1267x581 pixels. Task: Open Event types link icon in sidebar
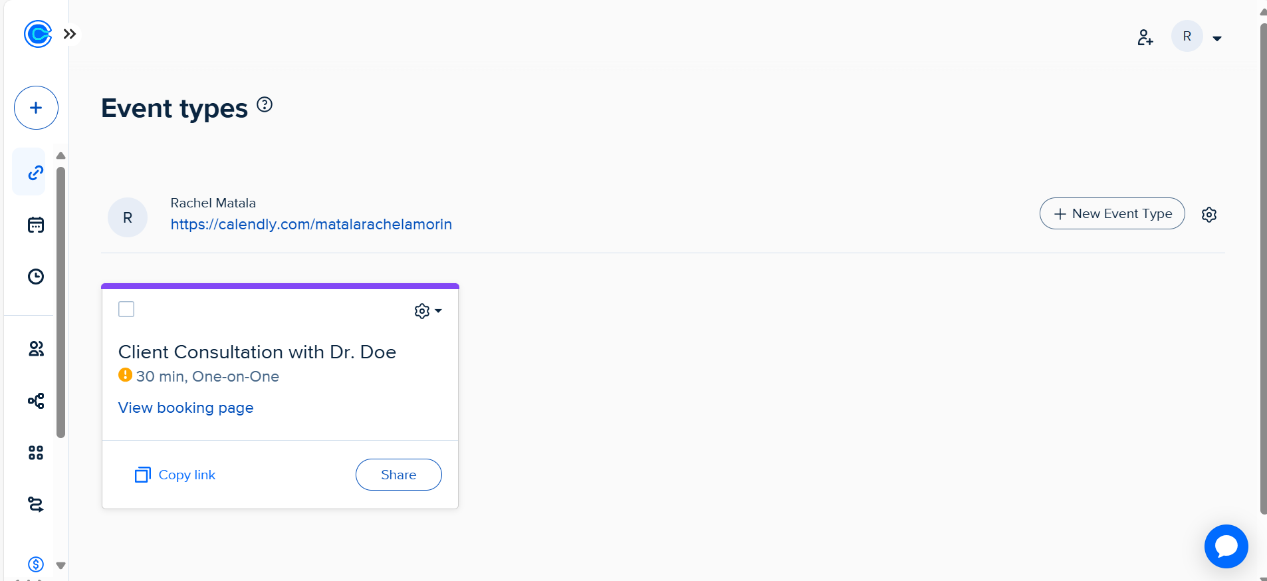point(36,173)
